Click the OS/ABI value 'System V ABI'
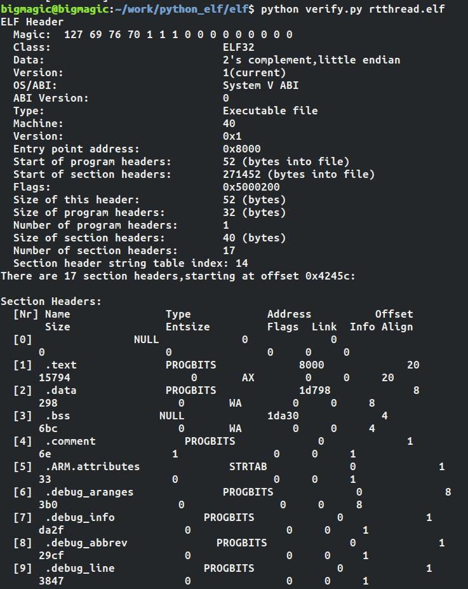 [x=260, y=85]
